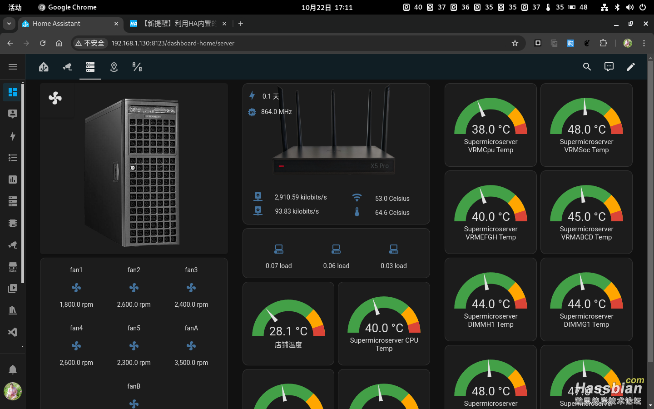Open the DIMMG1 Temp gauge card
This screenshot has width=654, height=409.
click(586, 299)
